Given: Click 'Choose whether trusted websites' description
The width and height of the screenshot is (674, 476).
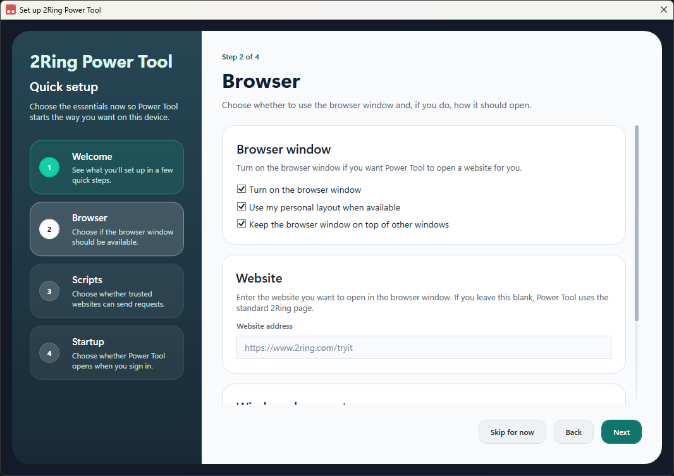Looking at the screenshot, I should click(x=118, y=299).
